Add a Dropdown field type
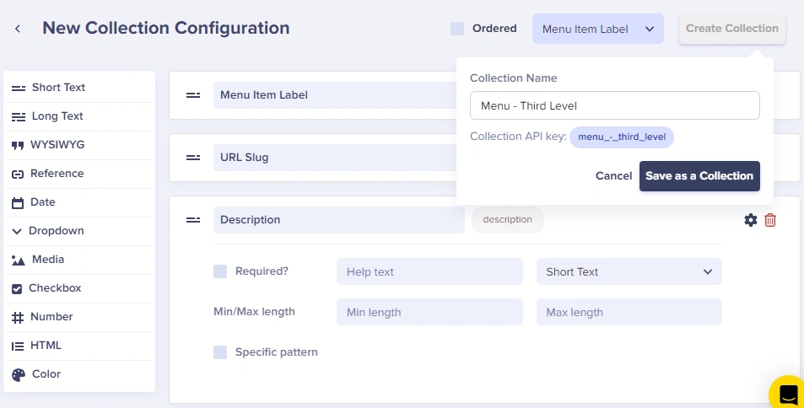This screenshot has height=408, width=804. 56,231
